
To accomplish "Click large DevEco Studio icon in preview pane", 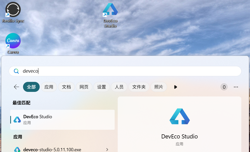I will click(x=179, y=116).
